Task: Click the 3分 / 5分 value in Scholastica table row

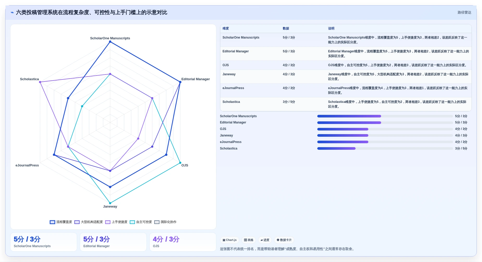Action: [289, 102]
